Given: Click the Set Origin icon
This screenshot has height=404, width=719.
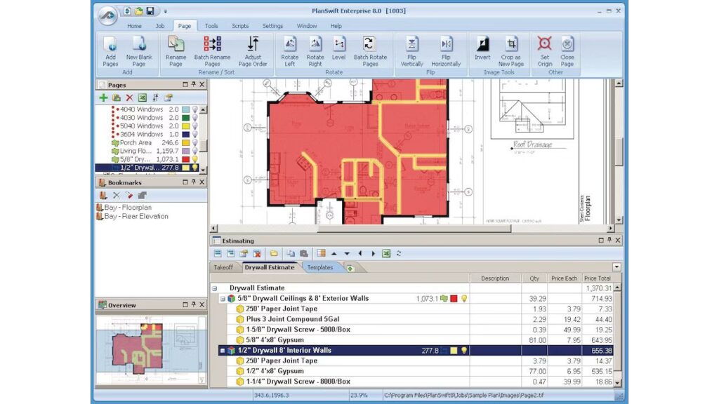Looking at the screenshot, I should 545,50.
